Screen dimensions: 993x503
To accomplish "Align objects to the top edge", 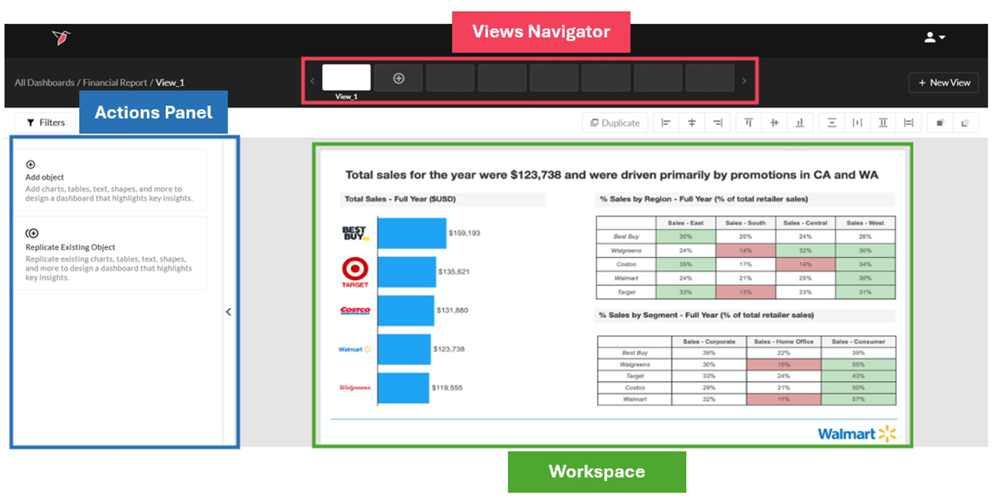I will coord(748,123).
